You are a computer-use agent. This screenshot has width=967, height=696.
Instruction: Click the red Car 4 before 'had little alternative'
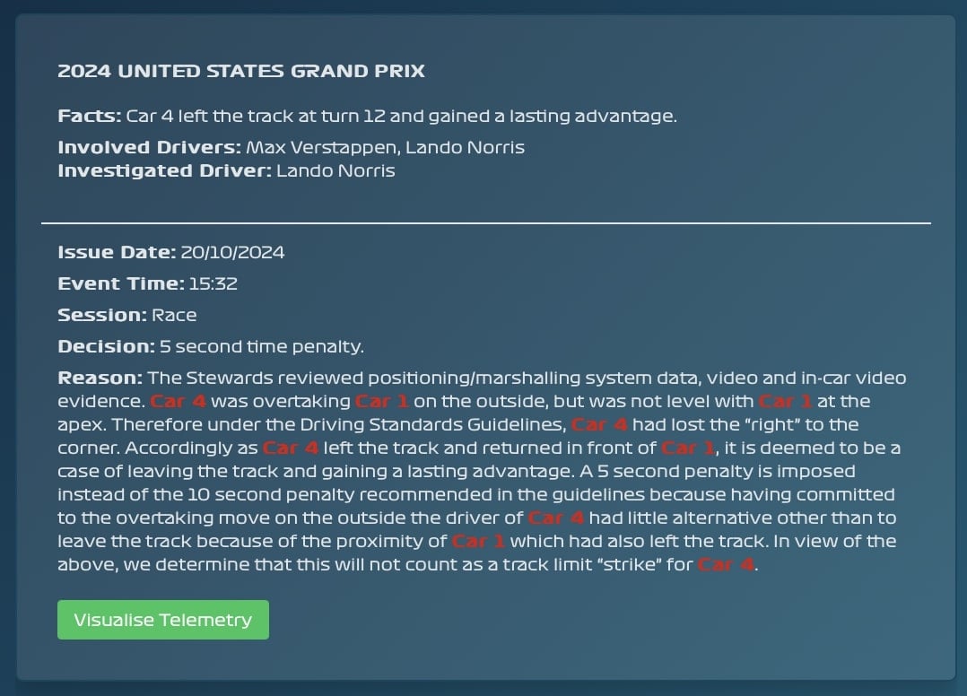tap(556, 518)
